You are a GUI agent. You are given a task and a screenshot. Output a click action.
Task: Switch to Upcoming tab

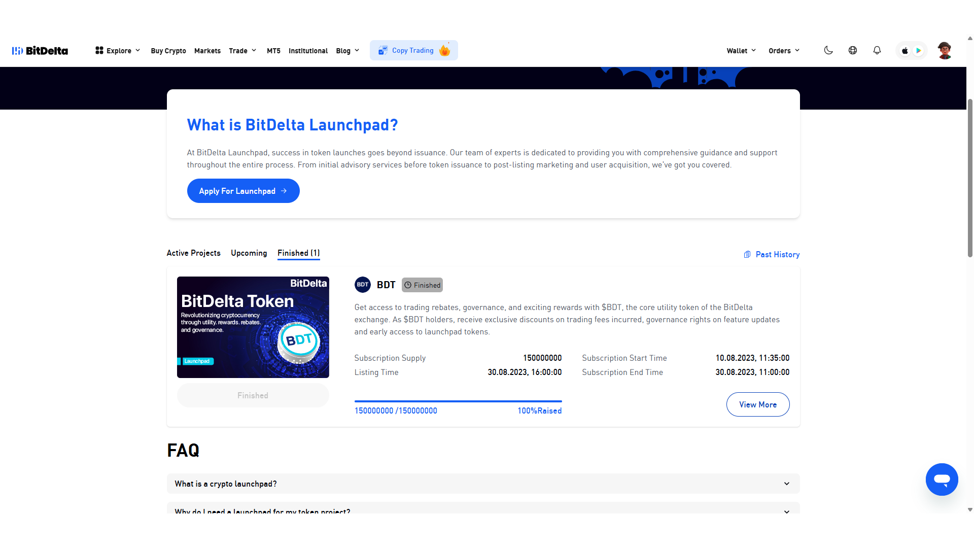click(249, 253)
